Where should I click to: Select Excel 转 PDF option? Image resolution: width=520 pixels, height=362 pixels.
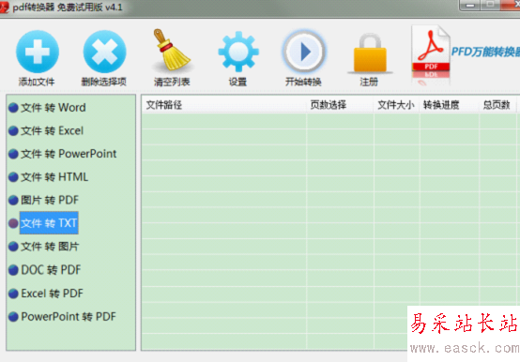pyautogui.click(x=52, y=294)
